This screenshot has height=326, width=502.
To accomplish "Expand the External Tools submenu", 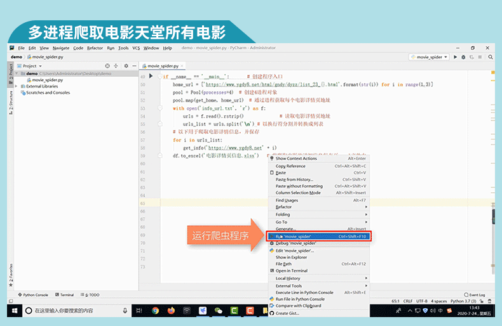I will click(x=319, y=286).
